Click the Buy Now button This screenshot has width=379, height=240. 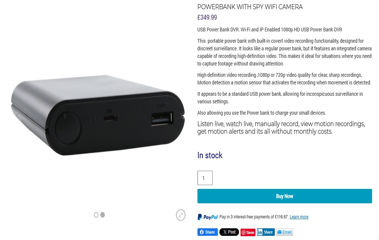(285, 196)
